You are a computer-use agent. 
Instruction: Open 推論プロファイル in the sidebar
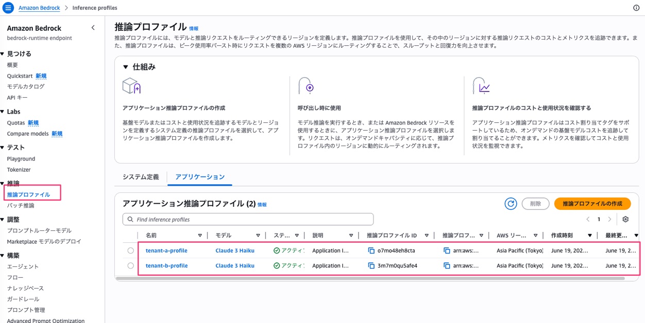[28, 194]
